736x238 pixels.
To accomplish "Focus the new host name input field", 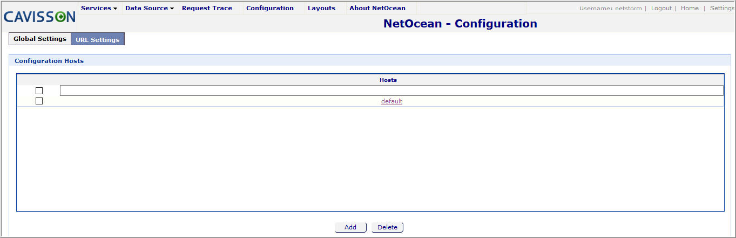I will point(391,90).
